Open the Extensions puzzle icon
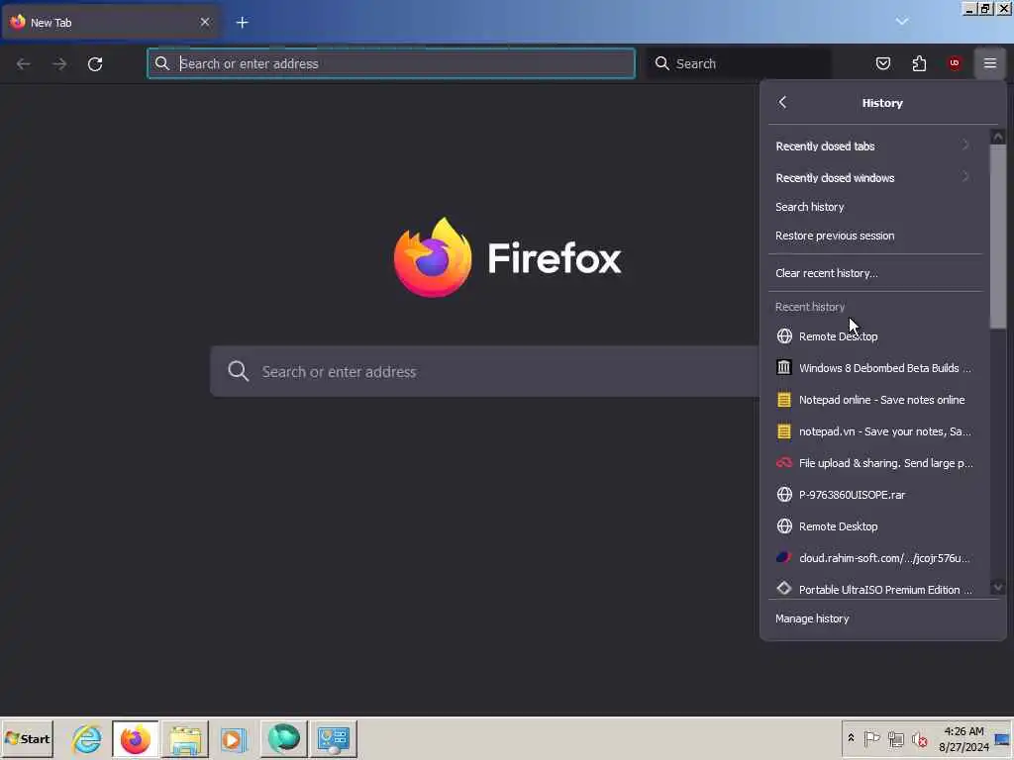Viewport: 1014px width, 760px height. click(x=919, y=63)
